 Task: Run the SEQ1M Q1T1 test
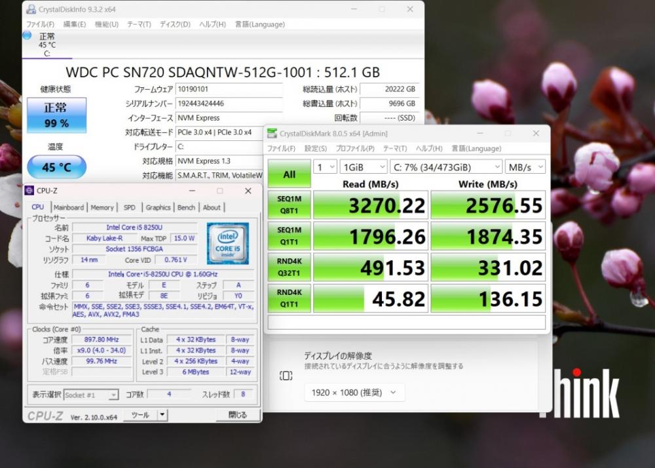pos(289,236)
